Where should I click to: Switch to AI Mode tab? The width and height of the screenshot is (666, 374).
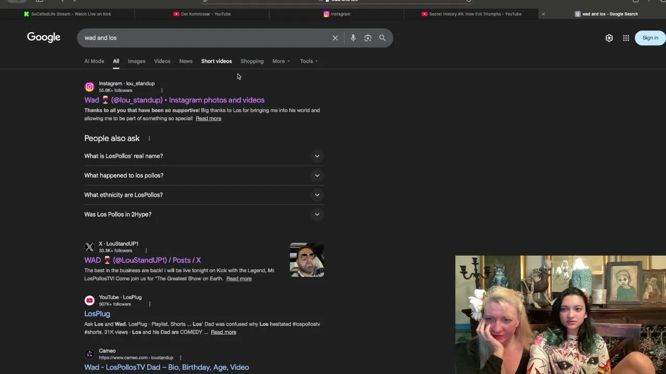[94, 61]
